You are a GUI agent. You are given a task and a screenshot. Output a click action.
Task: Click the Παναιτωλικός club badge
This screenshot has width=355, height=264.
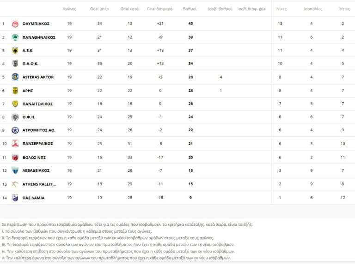15,104
